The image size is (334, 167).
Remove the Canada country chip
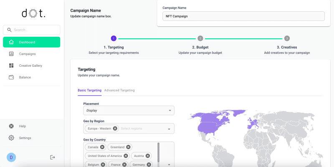tap(102, 147)
